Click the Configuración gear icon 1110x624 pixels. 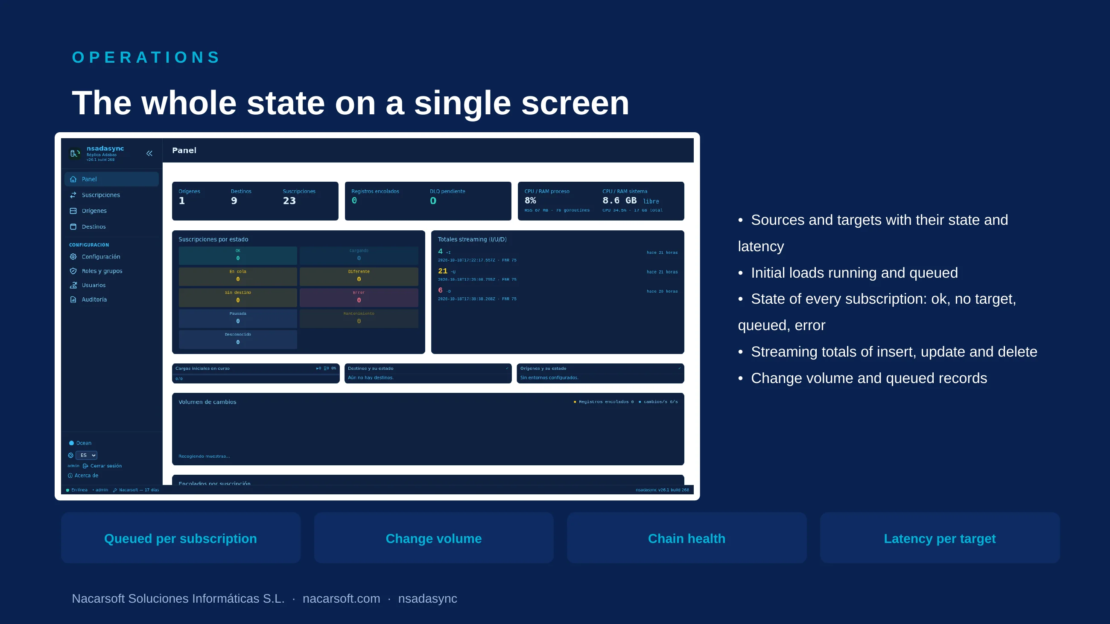click(x=73, y=257)
